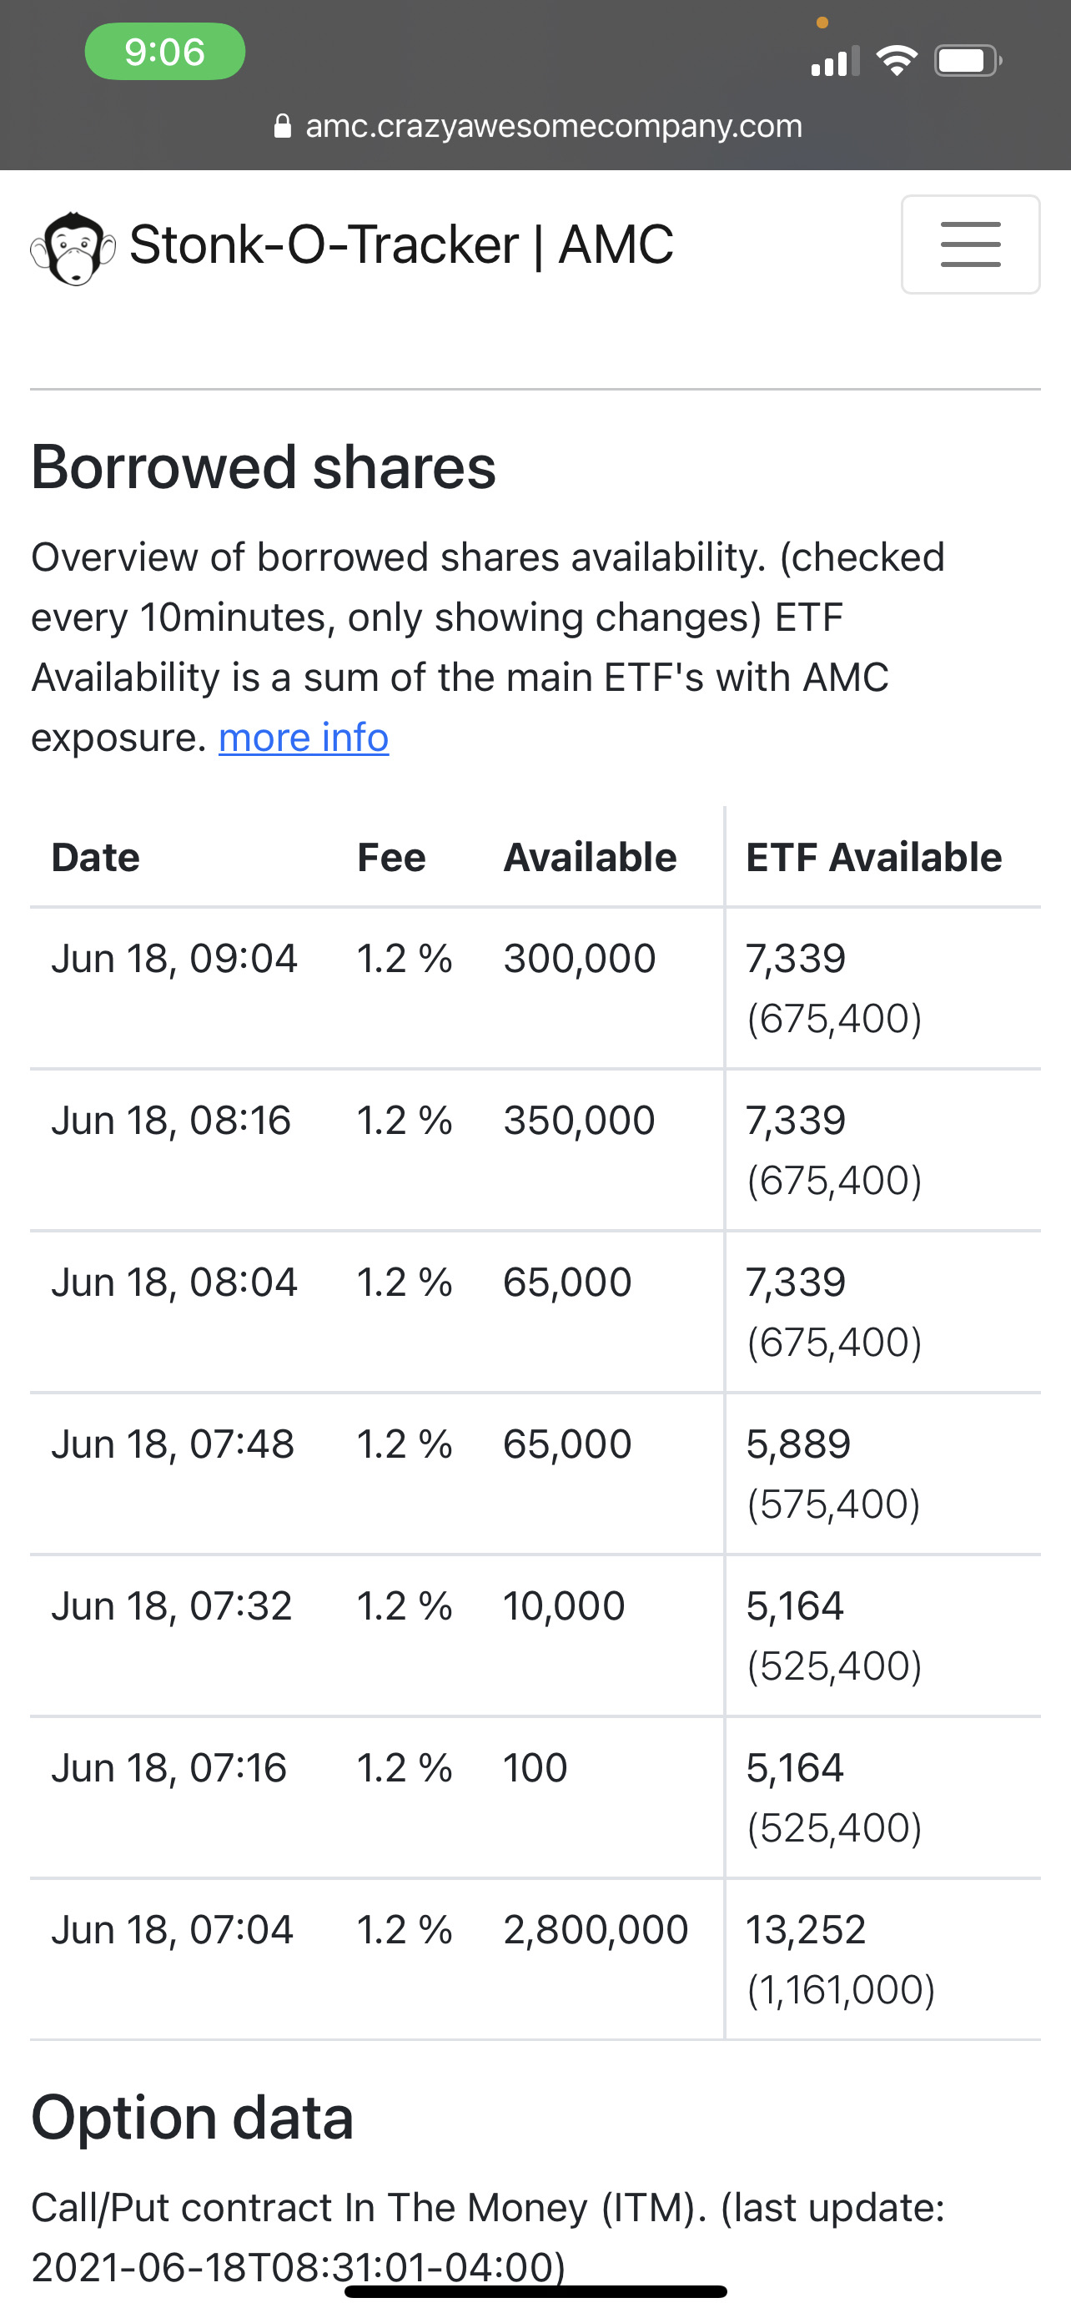Viewport: 1071px width, 2318px height.
Task: Tap the Option data heading
Action: [x=193, y=2119]
